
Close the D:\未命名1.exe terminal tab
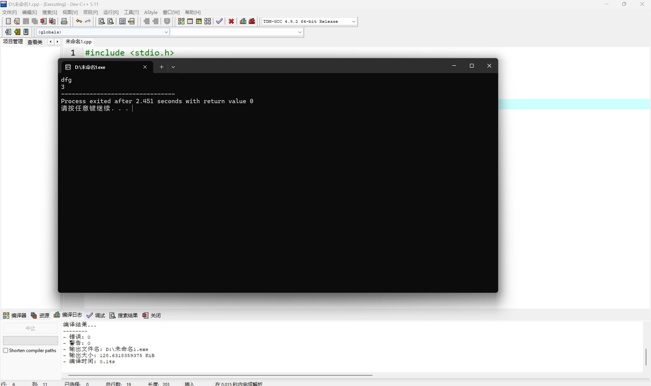145,67
